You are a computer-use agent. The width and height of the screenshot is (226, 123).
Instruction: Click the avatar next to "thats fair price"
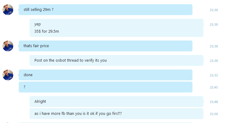click(8, 46)
